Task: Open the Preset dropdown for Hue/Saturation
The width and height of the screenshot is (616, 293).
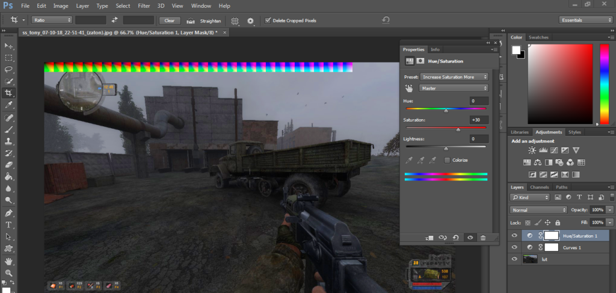Action: coord(454,77)
